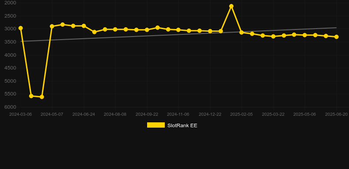Click the 2025-06-20 x-axis date label
The height and width of the screenshot is (169, 349).
click(336, 114)
